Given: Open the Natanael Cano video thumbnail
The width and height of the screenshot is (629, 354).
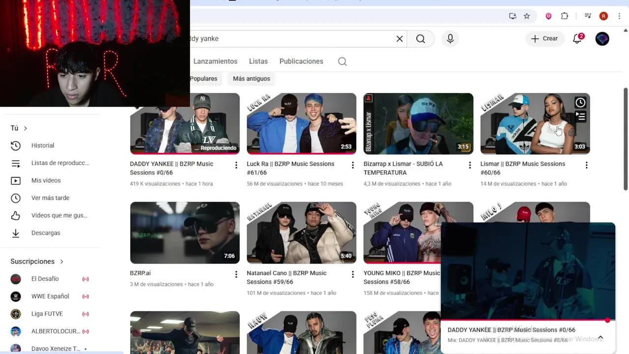Looking at the screenshot, I should pyautogui.click(x=301, y=233).
